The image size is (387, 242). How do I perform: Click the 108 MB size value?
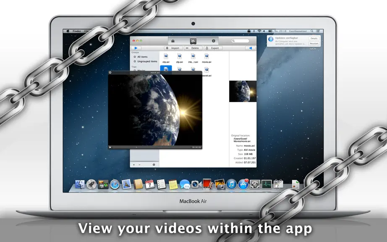(x=248, y=154)
